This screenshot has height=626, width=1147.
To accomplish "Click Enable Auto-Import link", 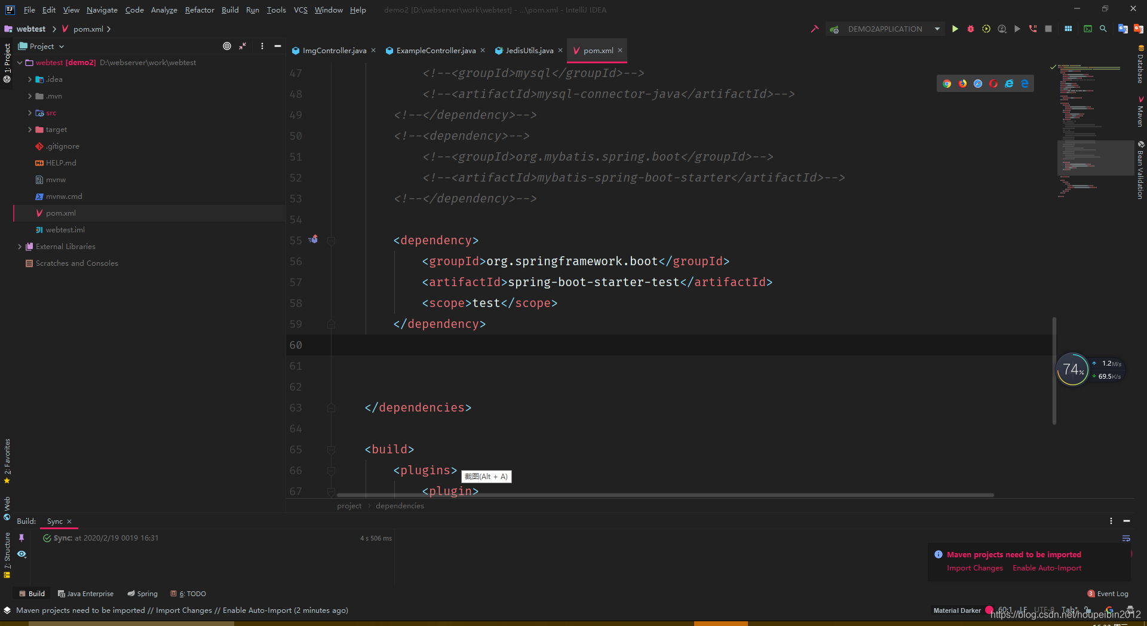I will pos(1047,568).
